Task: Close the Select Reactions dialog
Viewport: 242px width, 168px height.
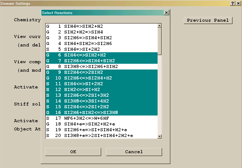Action: [166, 13]
